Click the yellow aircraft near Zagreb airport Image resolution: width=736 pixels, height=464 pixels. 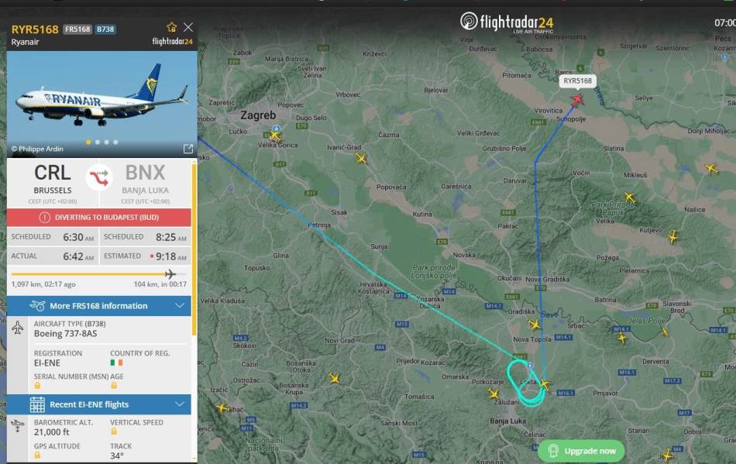pyautogui.click(x=274, y=136)
